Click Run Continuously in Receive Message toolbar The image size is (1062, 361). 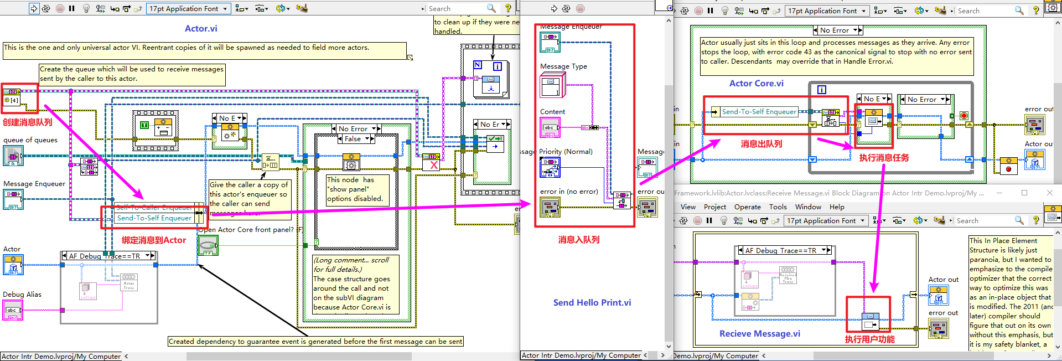pyautogui.click(x=683, y=220)
